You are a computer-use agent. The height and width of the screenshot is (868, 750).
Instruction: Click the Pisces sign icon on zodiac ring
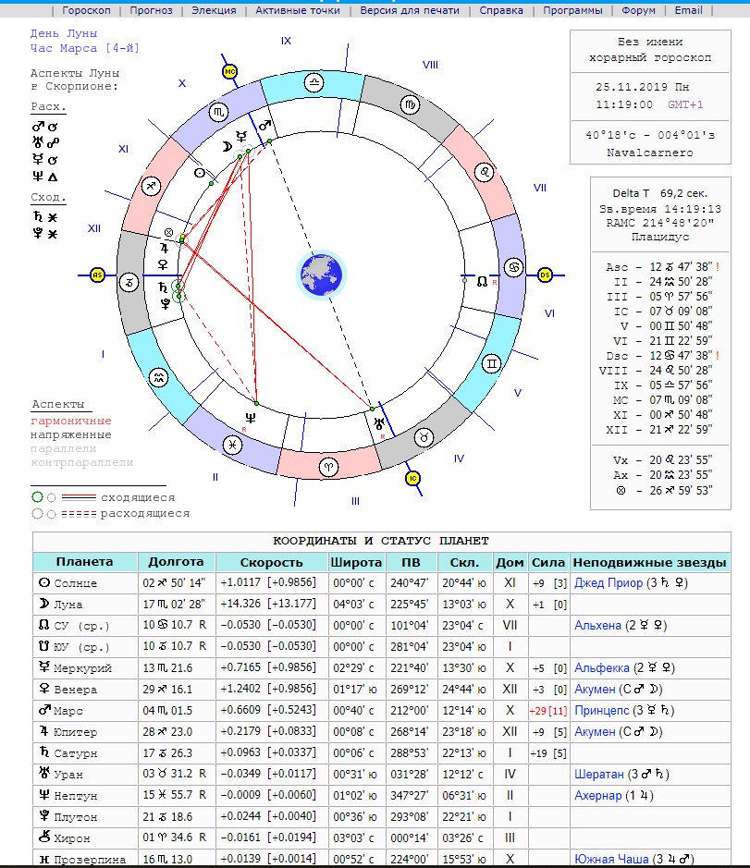[232, 445]
